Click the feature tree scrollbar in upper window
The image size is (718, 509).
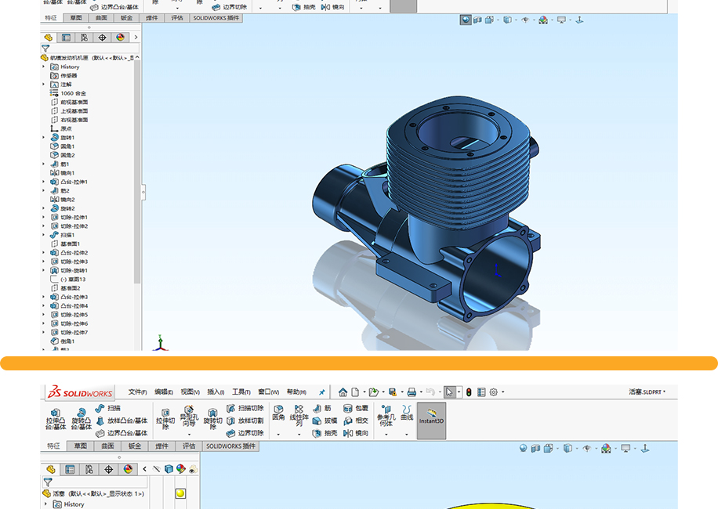(x=137, y=171)
